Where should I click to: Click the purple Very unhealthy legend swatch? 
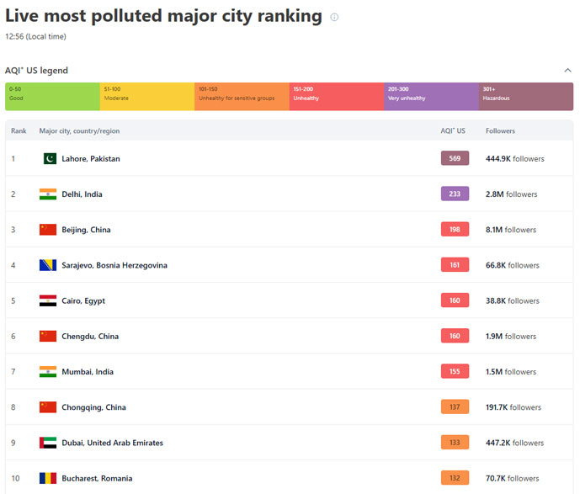[431, 96]
